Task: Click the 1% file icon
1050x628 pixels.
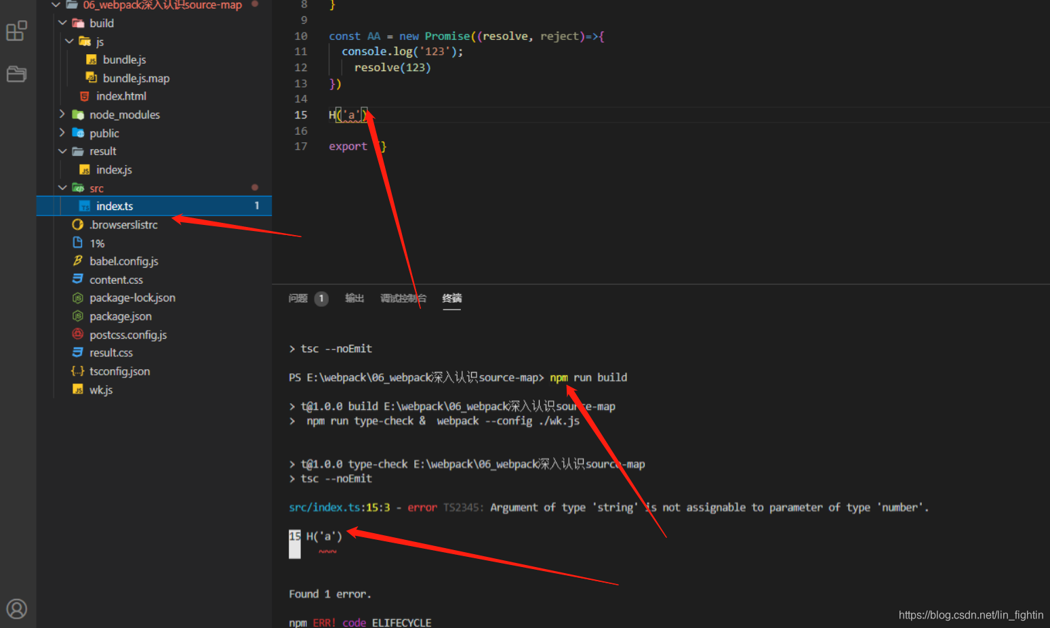Action: click(78, 243)
